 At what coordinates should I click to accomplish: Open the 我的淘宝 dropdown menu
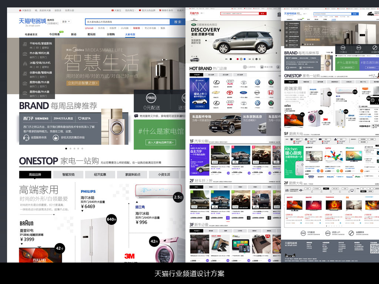point(131,10)
